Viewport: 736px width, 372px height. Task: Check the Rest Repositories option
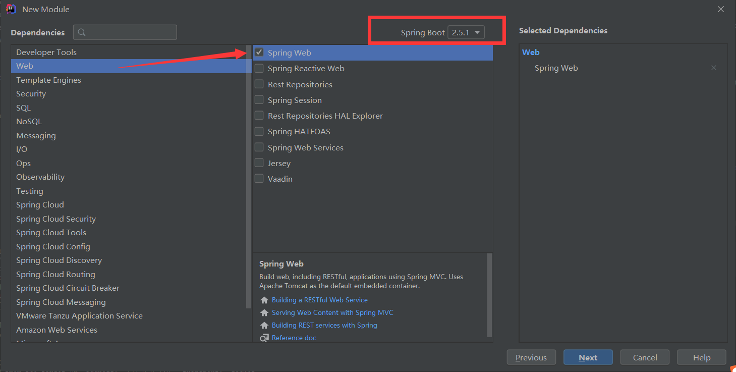[259, 84]
